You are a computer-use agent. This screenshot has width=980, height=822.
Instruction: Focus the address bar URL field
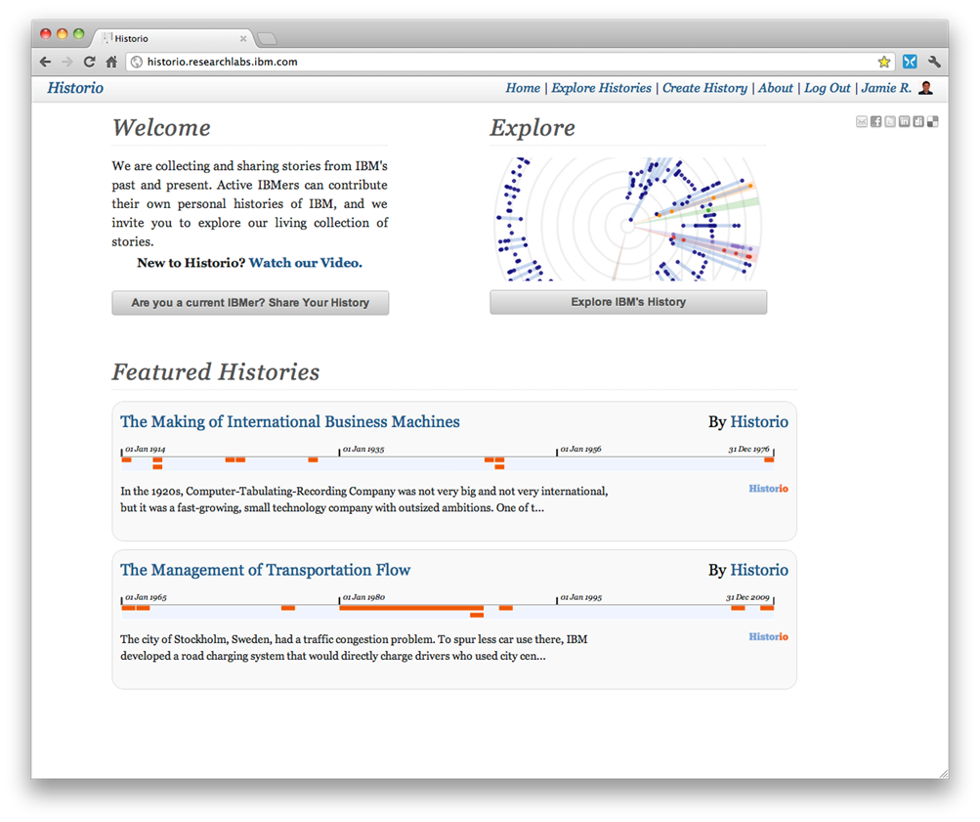coord(509,62)
